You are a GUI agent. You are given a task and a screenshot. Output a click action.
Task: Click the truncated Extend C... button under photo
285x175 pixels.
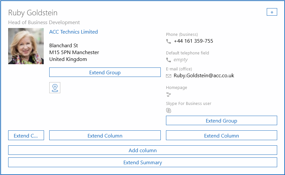26,136
